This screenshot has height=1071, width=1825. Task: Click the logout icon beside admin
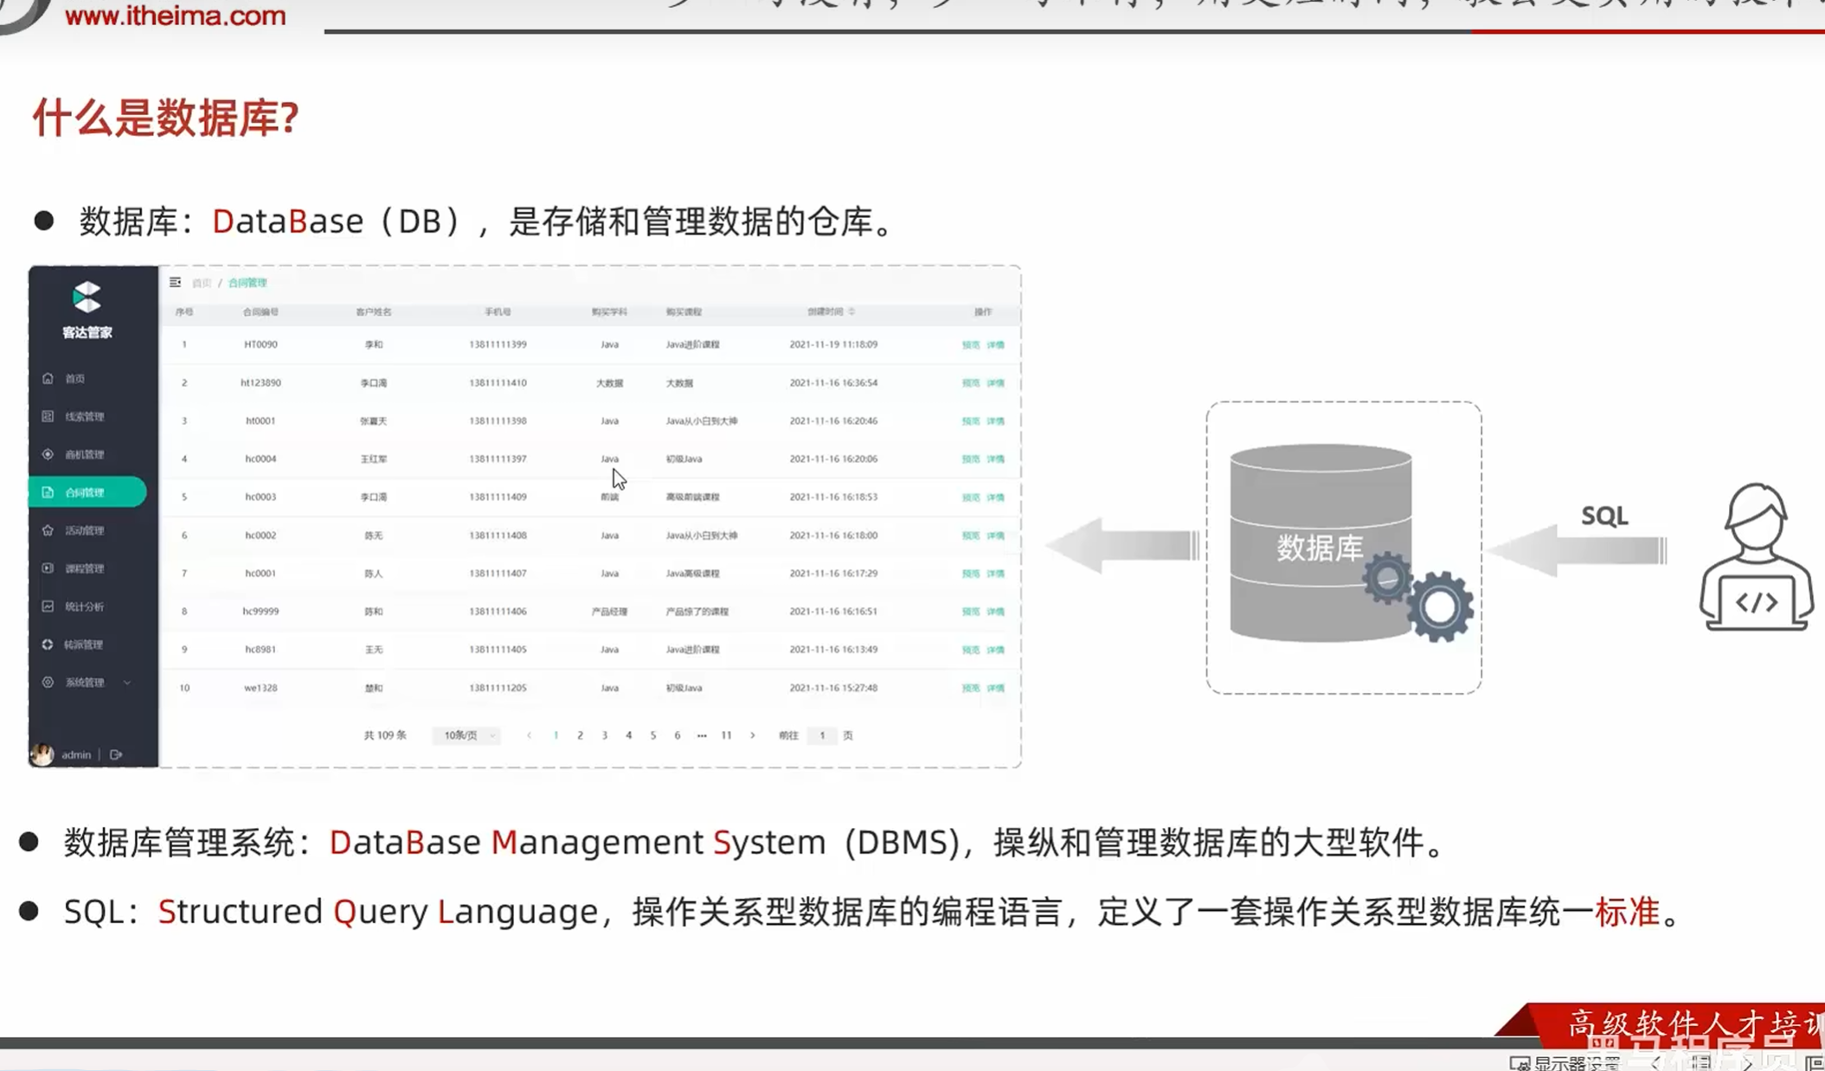[x=116, y=754]
